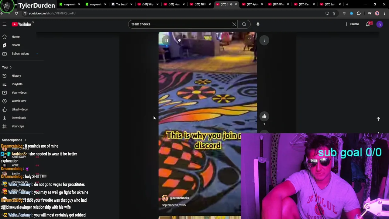Open Downloads in the sidebar

18,118
